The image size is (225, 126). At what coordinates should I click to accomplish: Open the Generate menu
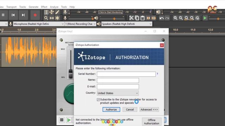[33, 7]
